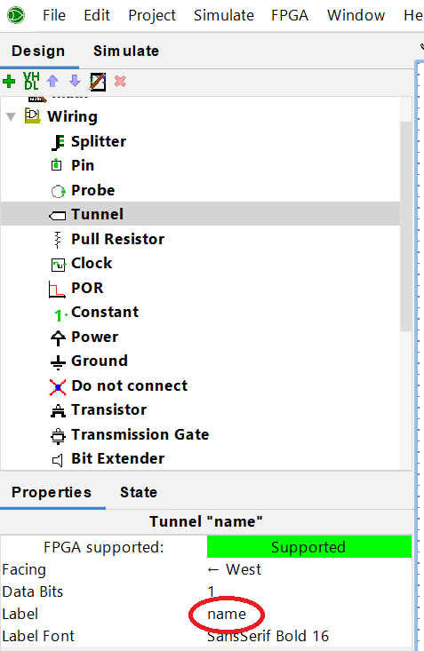424x651 pixels.
Task: Select the Clock component
Action: coord(91,263)
